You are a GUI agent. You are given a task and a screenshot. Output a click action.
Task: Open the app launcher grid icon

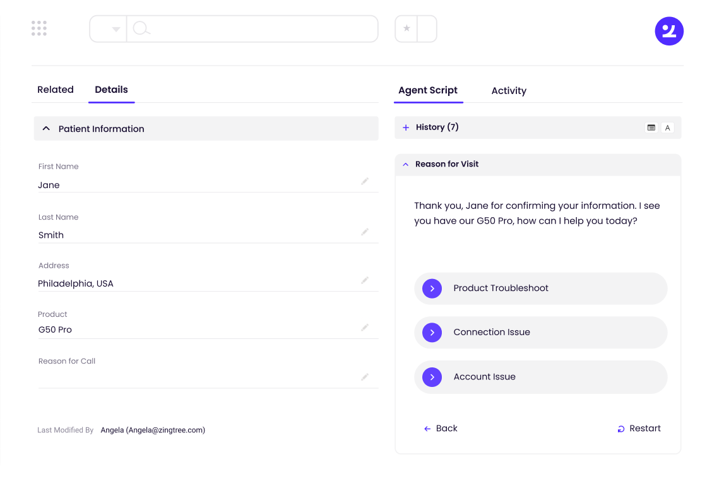[39, 28]
